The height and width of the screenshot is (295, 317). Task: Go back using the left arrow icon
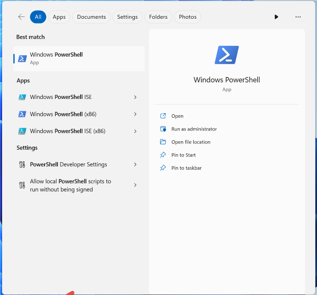(21, 17)
